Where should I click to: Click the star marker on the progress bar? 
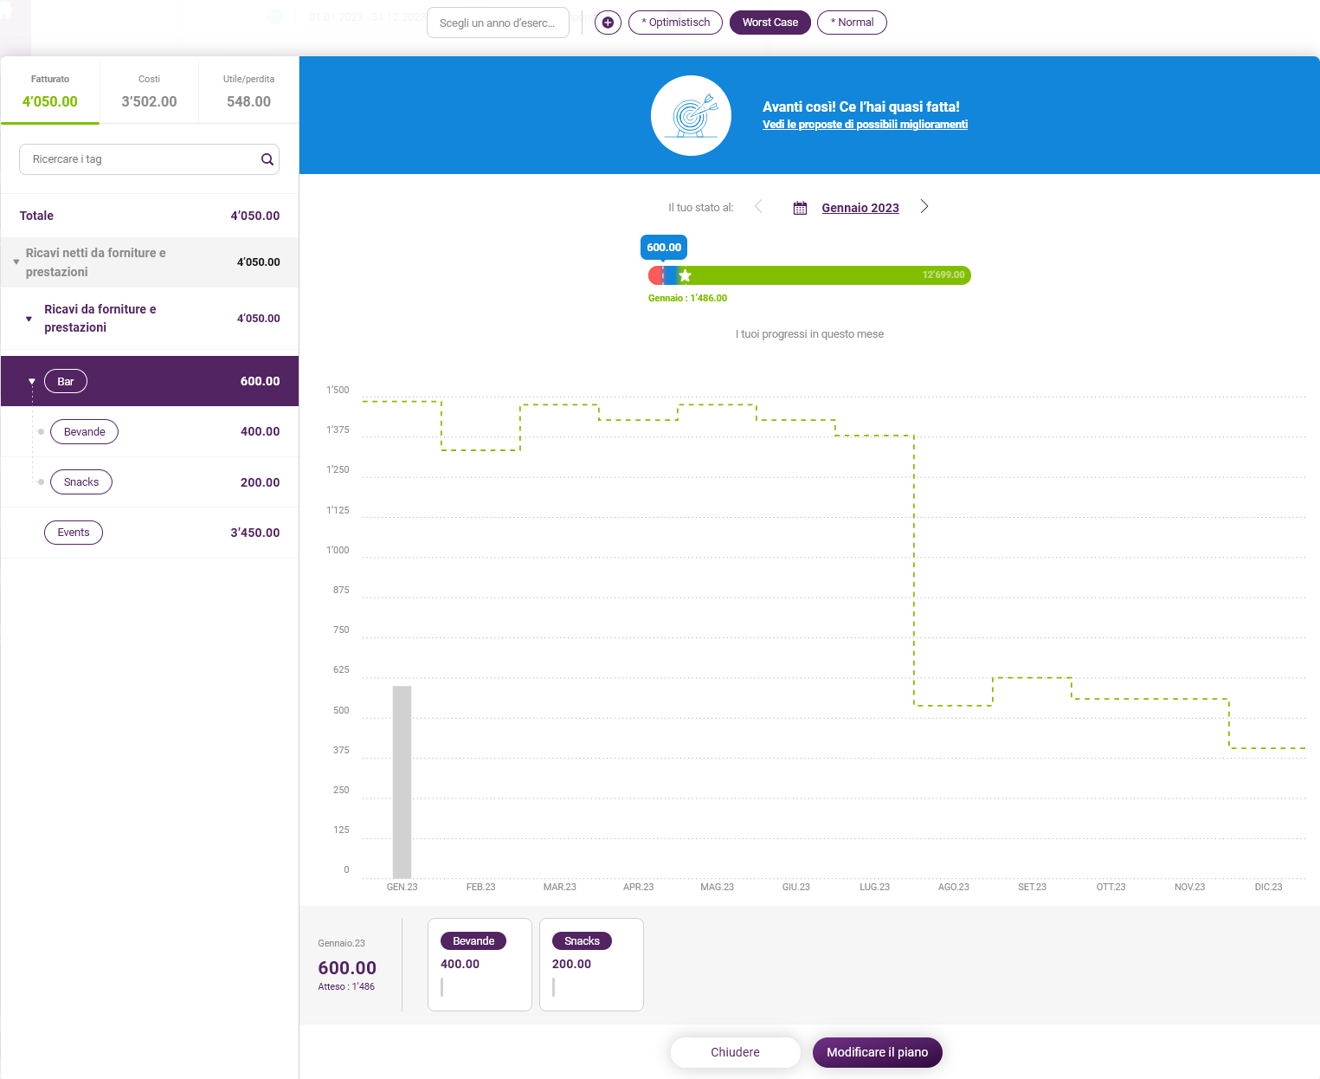pyautogui.click(x=685, y=275)
